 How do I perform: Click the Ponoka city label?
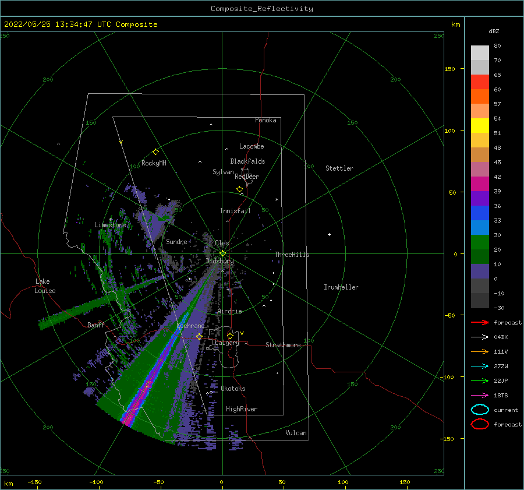pyautogui.click(x=265, y=120)
